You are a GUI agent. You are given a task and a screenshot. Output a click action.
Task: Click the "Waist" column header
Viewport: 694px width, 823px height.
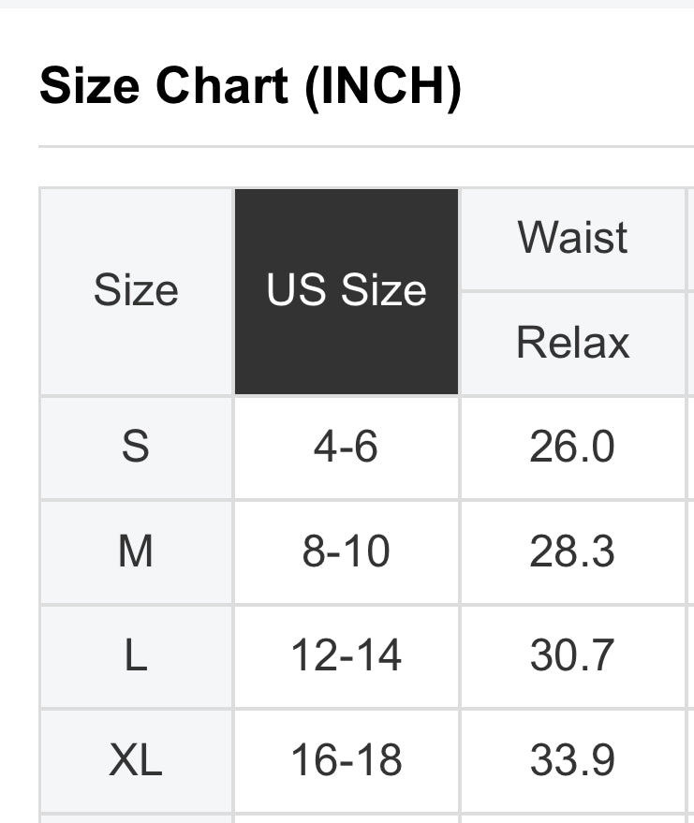[573, 239]
